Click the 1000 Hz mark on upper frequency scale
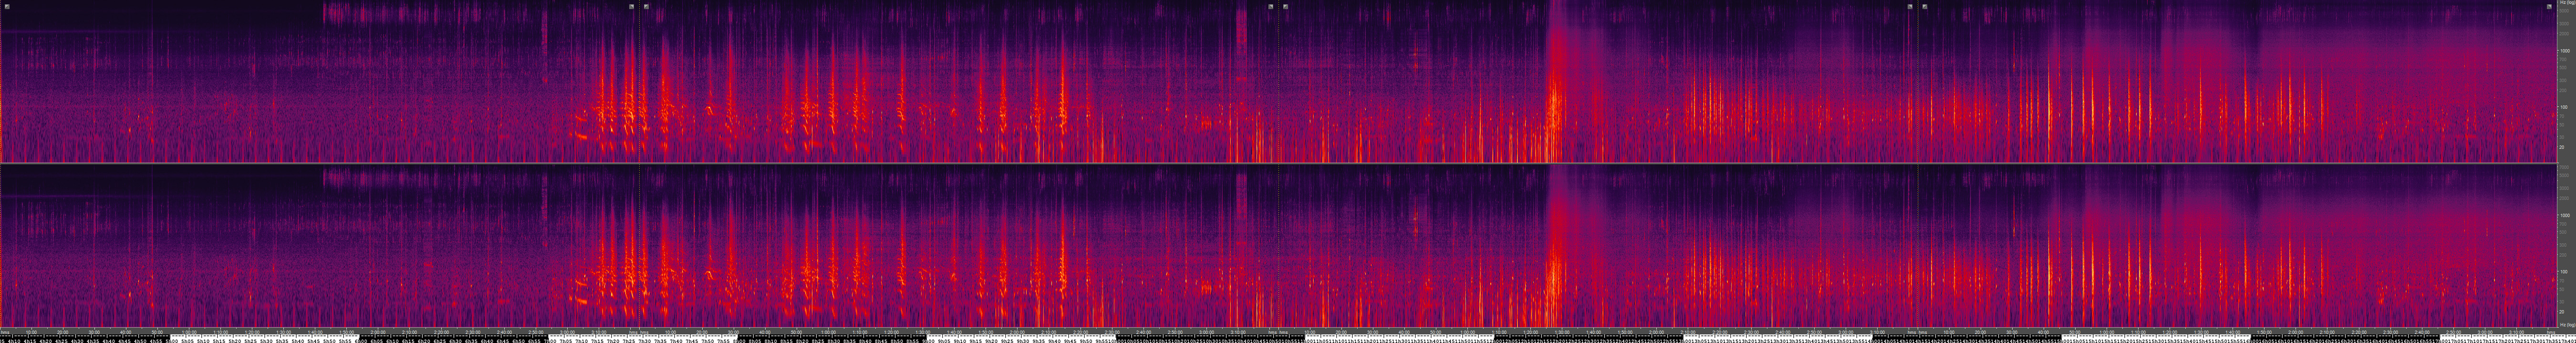Image resolution: width=2576 pixels, height=343 pixels. [2565, 51]
